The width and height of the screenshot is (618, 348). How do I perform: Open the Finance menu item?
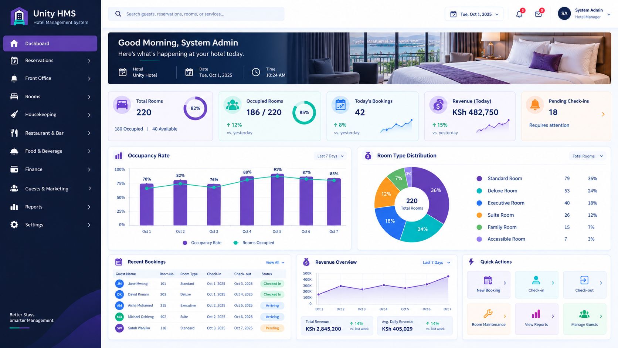tap(50, 169)
